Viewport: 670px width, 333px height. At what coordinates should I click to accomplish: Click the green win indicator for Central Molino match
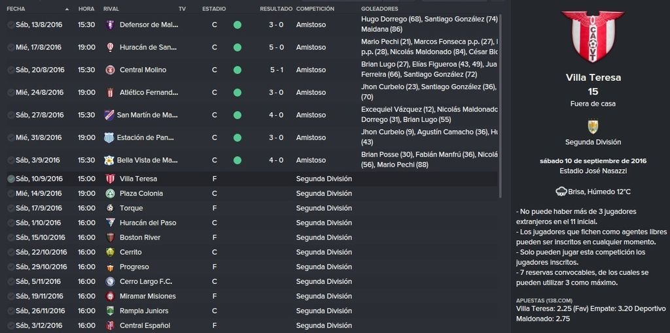[x=238, y=70]
